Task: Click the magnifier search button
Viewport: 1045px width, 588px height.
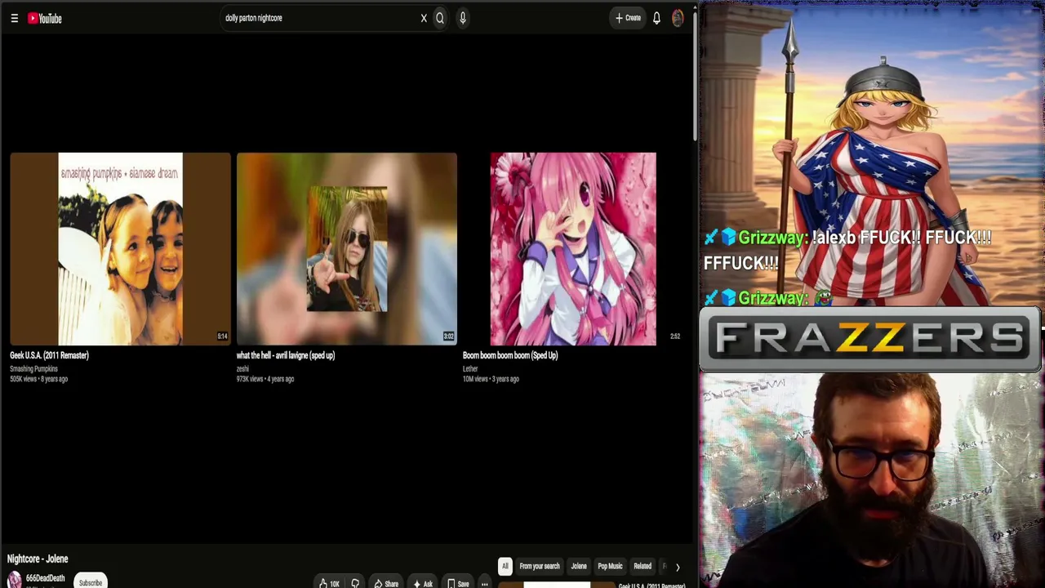Action: tap(440, 18)
